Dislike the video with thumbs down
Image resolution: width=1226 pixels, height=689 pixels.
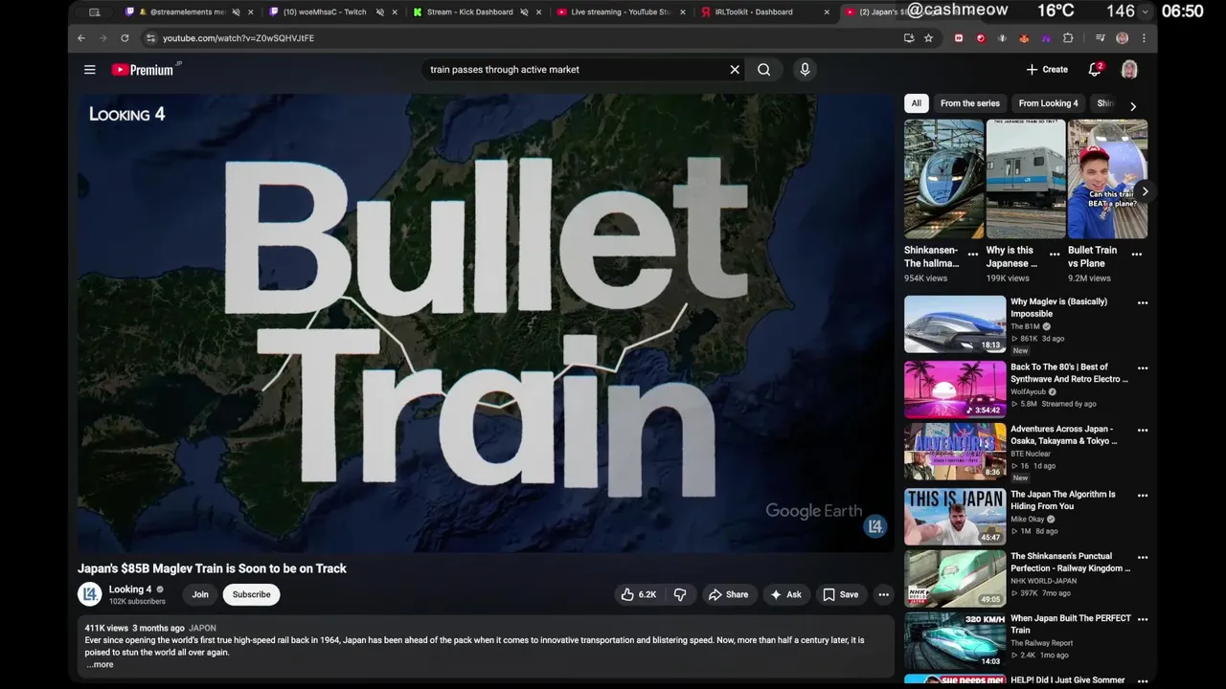[x=680, y=594]
